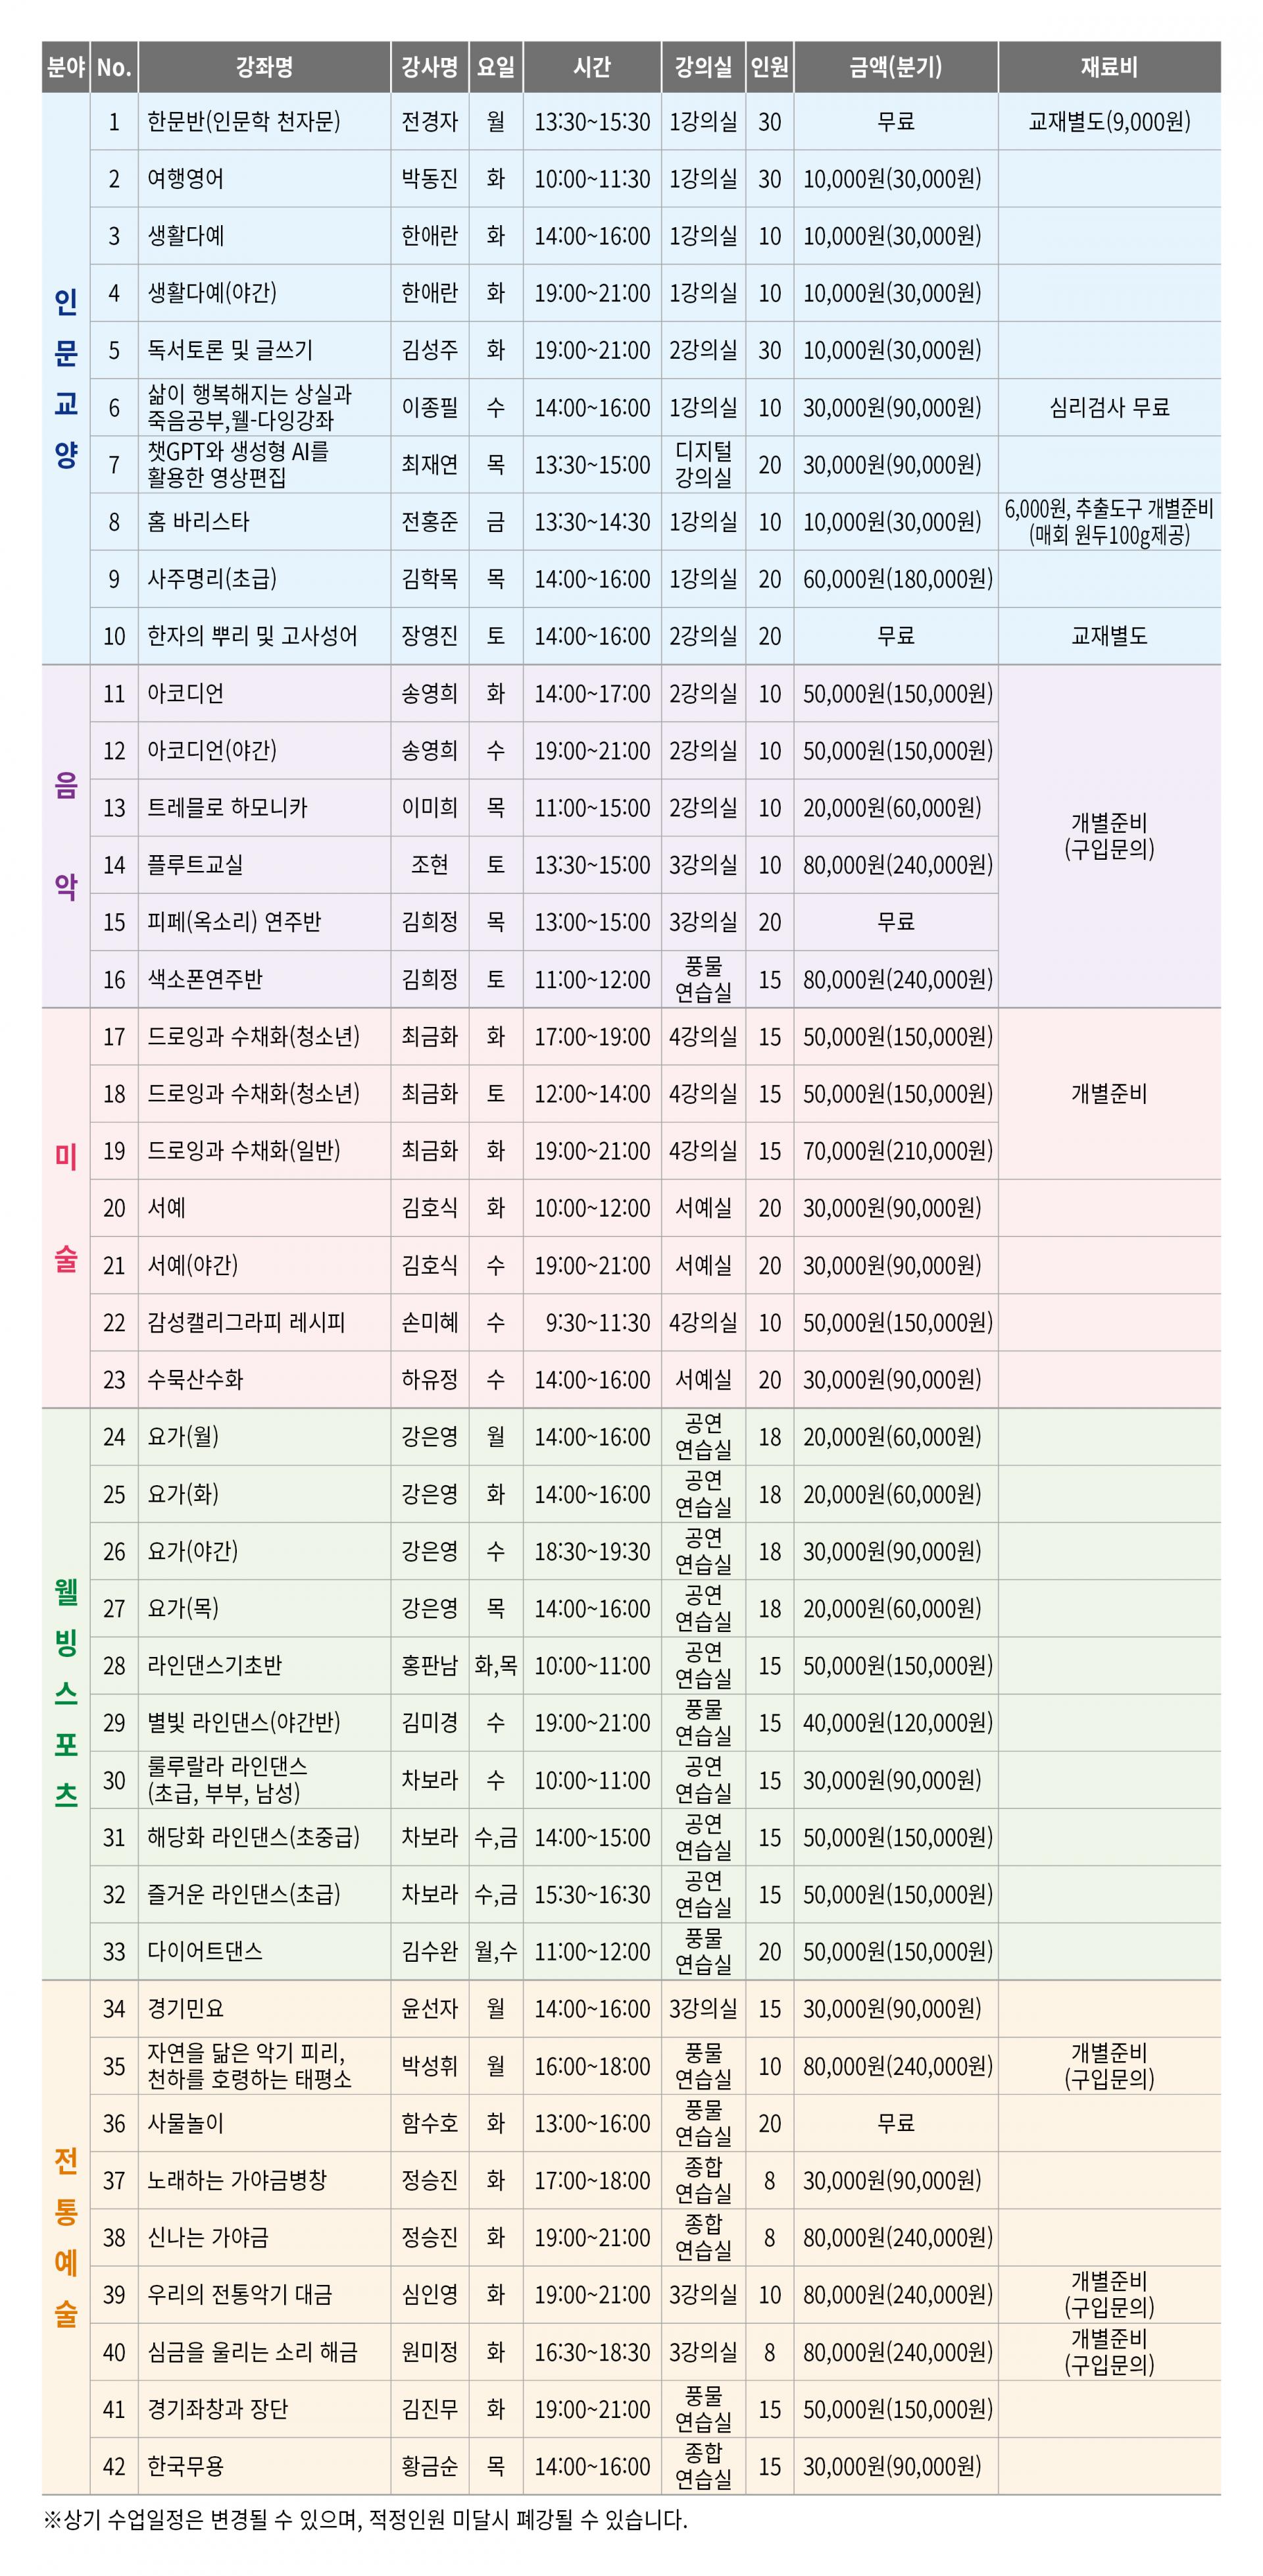Click the 한국무용 course name
The width and height of the screenshot is (1263, 2576).
pos(186,2466)
